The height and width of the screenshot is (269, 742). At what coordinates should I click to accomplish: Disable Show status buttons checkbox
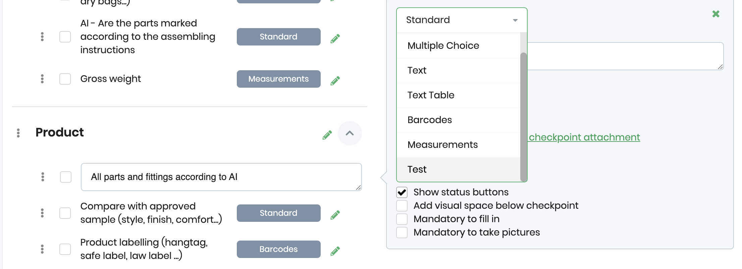(402, 192)
